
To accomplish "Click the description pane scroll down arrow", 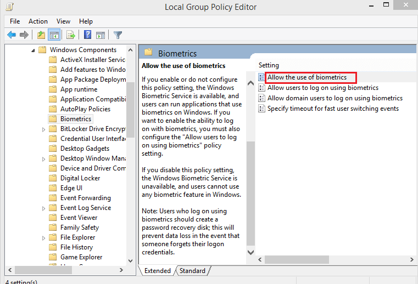I will coord(250,252).
